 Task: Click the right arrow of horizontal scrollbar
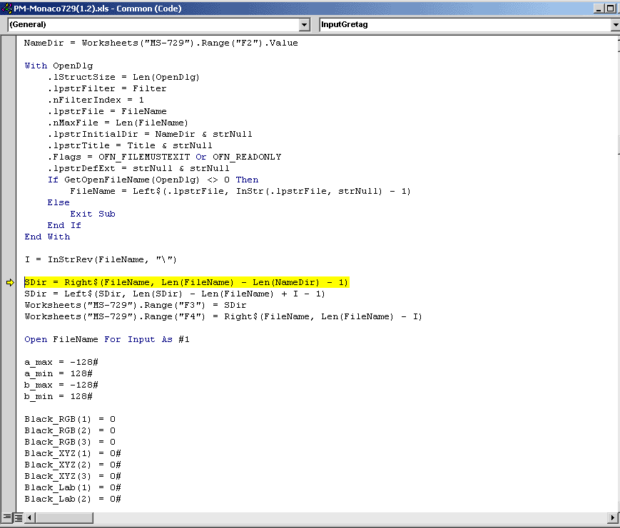tap(612, 517)
